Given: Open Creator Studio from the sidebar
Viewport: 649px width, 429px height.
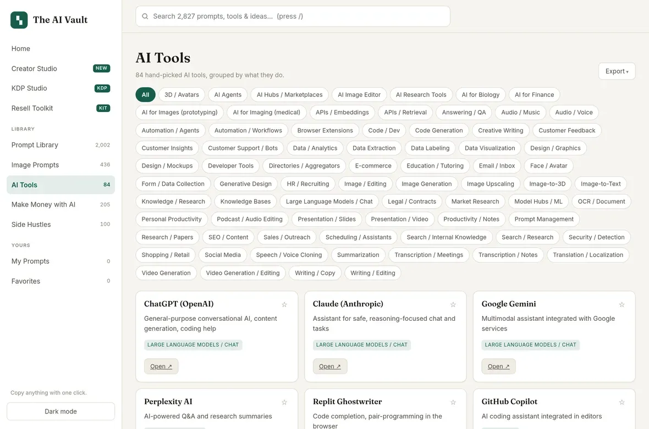Looking at the screenshot, I should pos(61,69).
